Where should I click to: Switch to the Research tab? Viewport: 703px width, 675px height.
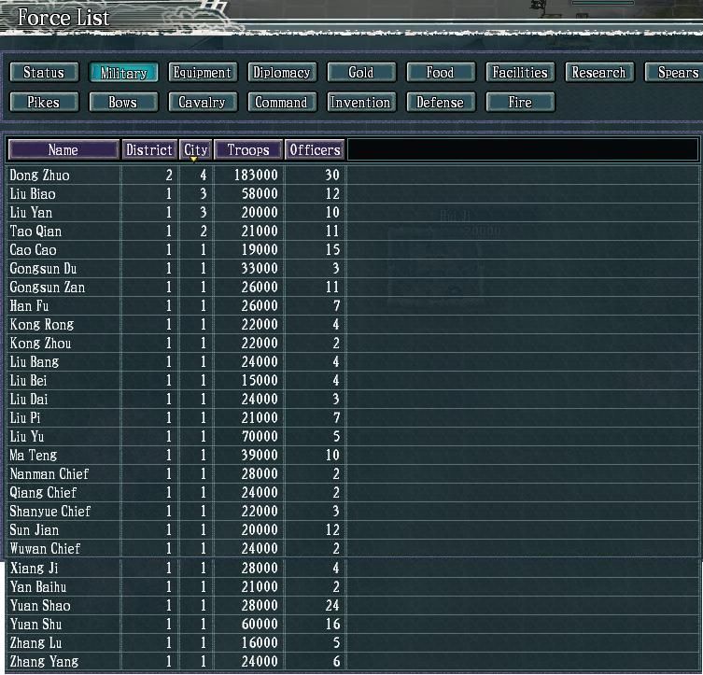598,73
